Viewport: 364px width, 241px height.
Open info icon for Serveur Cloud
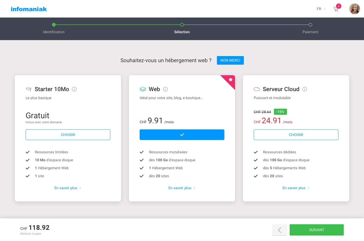pyautogui.click(x=305, y=89)
